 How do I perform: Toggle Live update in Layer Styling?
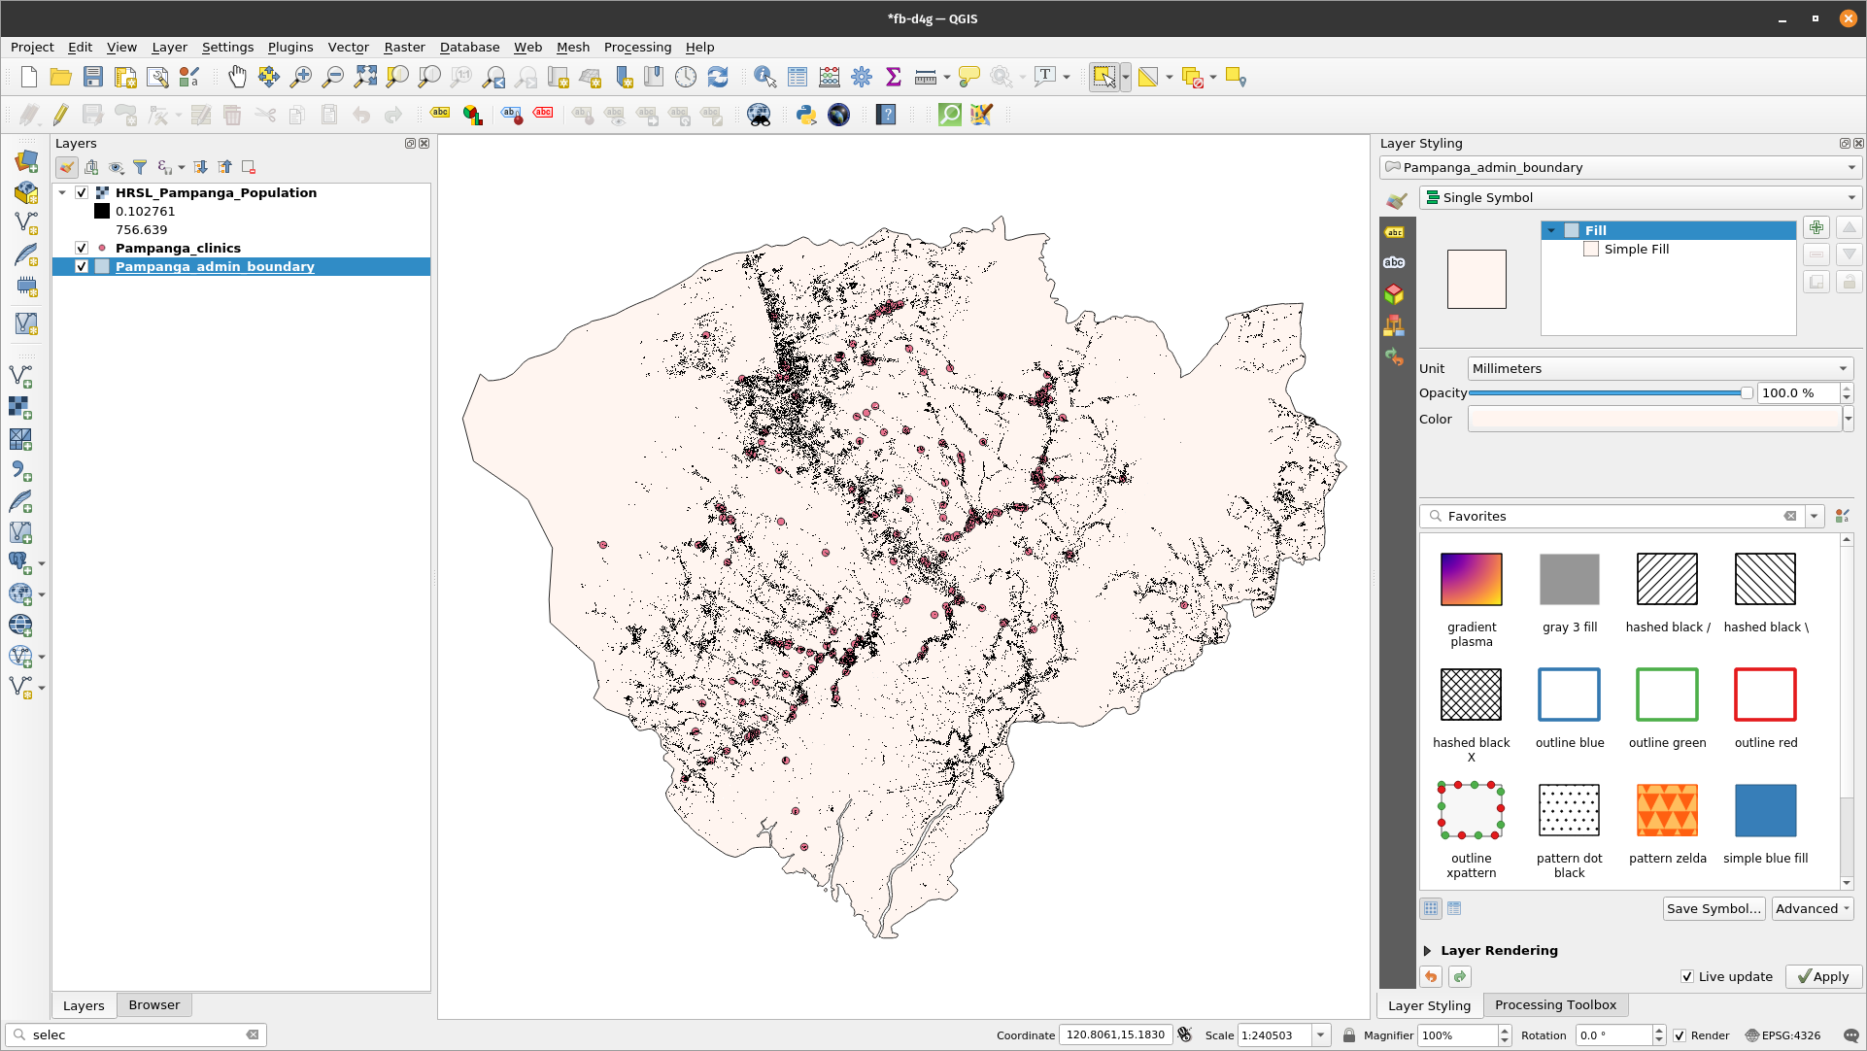(x=1688, y=976)
